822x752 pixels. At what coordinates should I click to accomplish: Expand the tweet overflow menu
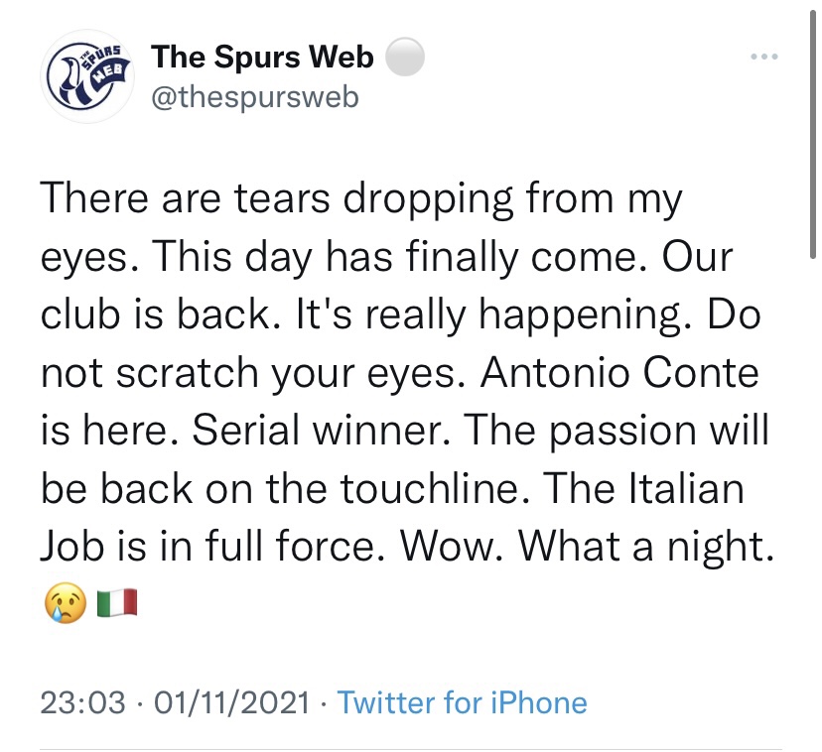point(763,58)
